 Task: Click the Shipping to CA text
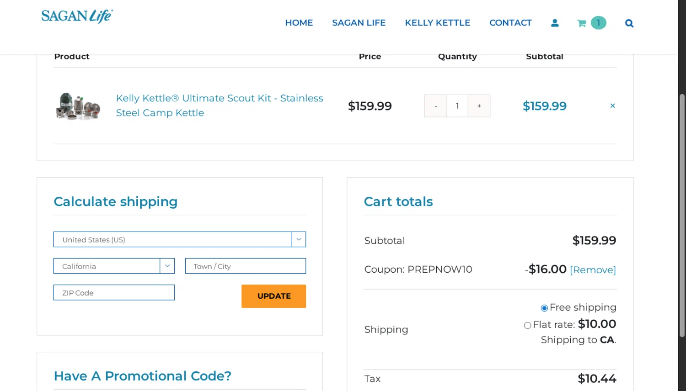point(579,340)
